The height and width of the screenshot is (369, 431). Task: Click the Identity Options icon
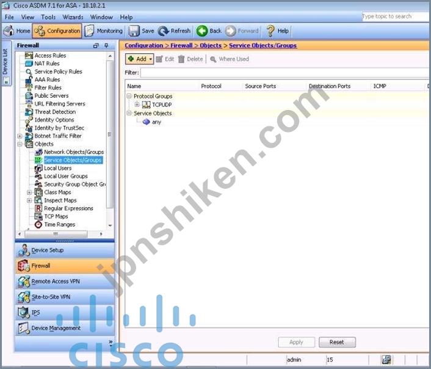pos(29,120)
